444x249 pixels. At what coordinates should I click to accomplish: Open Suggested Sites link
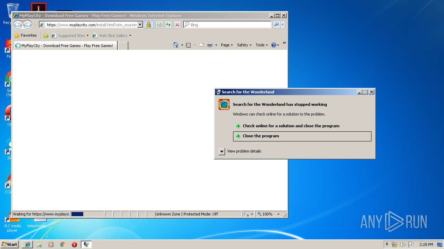click(70, 36)
